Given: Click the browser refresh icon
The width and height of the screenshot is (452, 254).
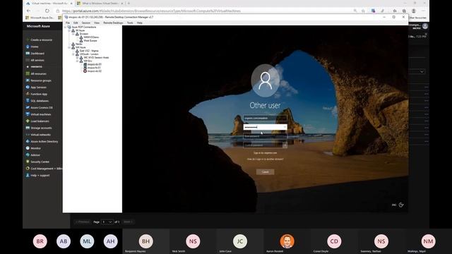Looking at the screenshot, I should click(x=47, y=11).
